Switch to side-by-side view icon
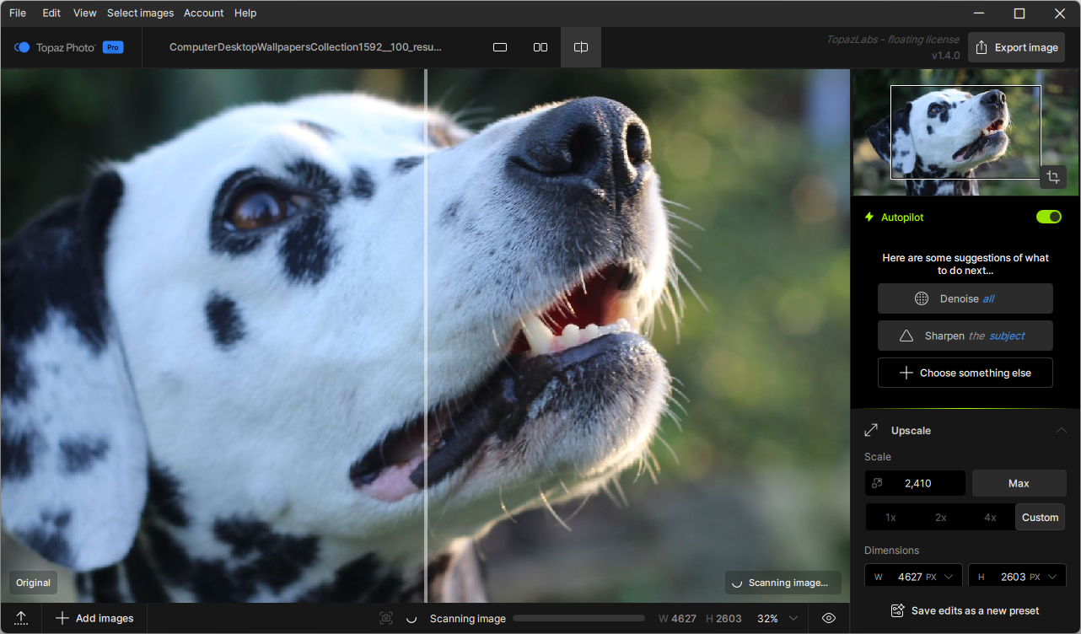The image size is (1081, 634). point(540,47)
